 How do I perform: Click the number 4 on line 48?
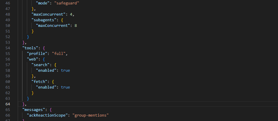click(71, 14)
